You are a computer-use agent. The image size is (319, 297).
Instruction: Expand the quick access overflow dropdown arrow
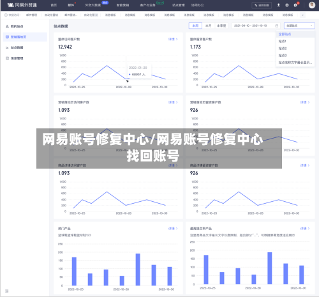coord(302,15)
